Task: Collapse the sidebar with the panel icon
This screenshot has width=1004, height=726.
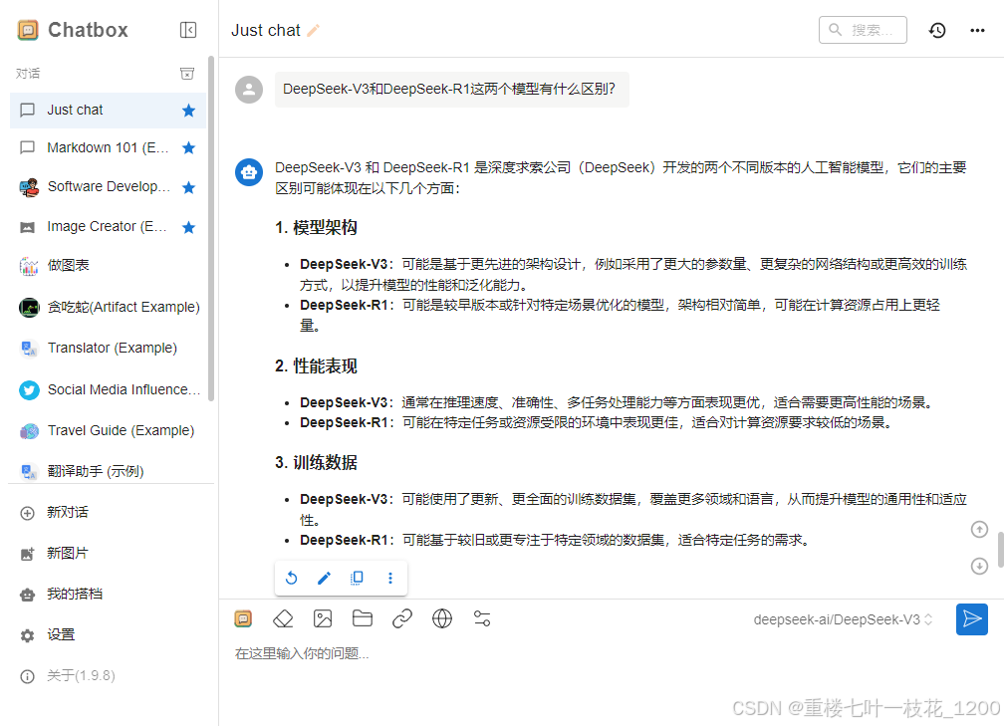Action: tap(188, 30)
